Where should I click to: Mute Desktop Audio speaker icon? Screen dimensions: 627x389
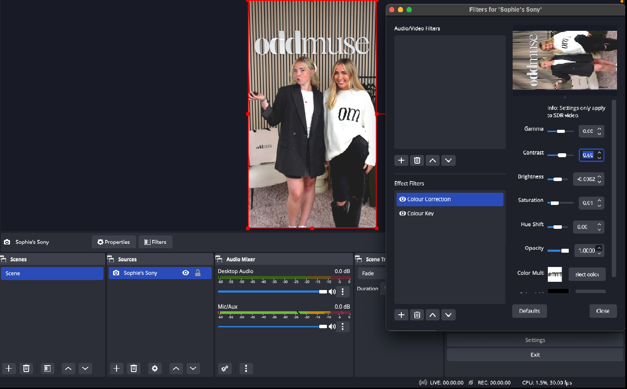[x=332, y=292]
